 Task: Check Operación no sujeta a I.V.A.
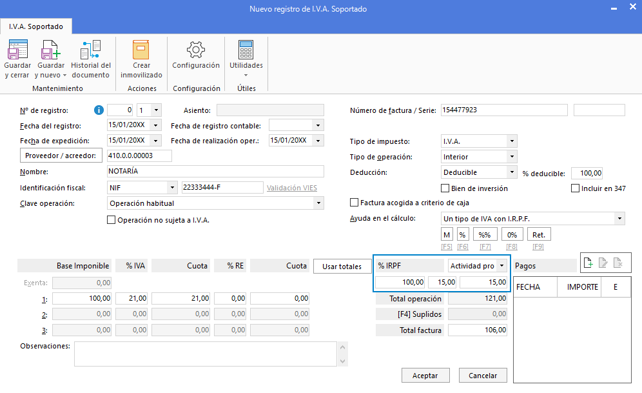click(111, 220)
